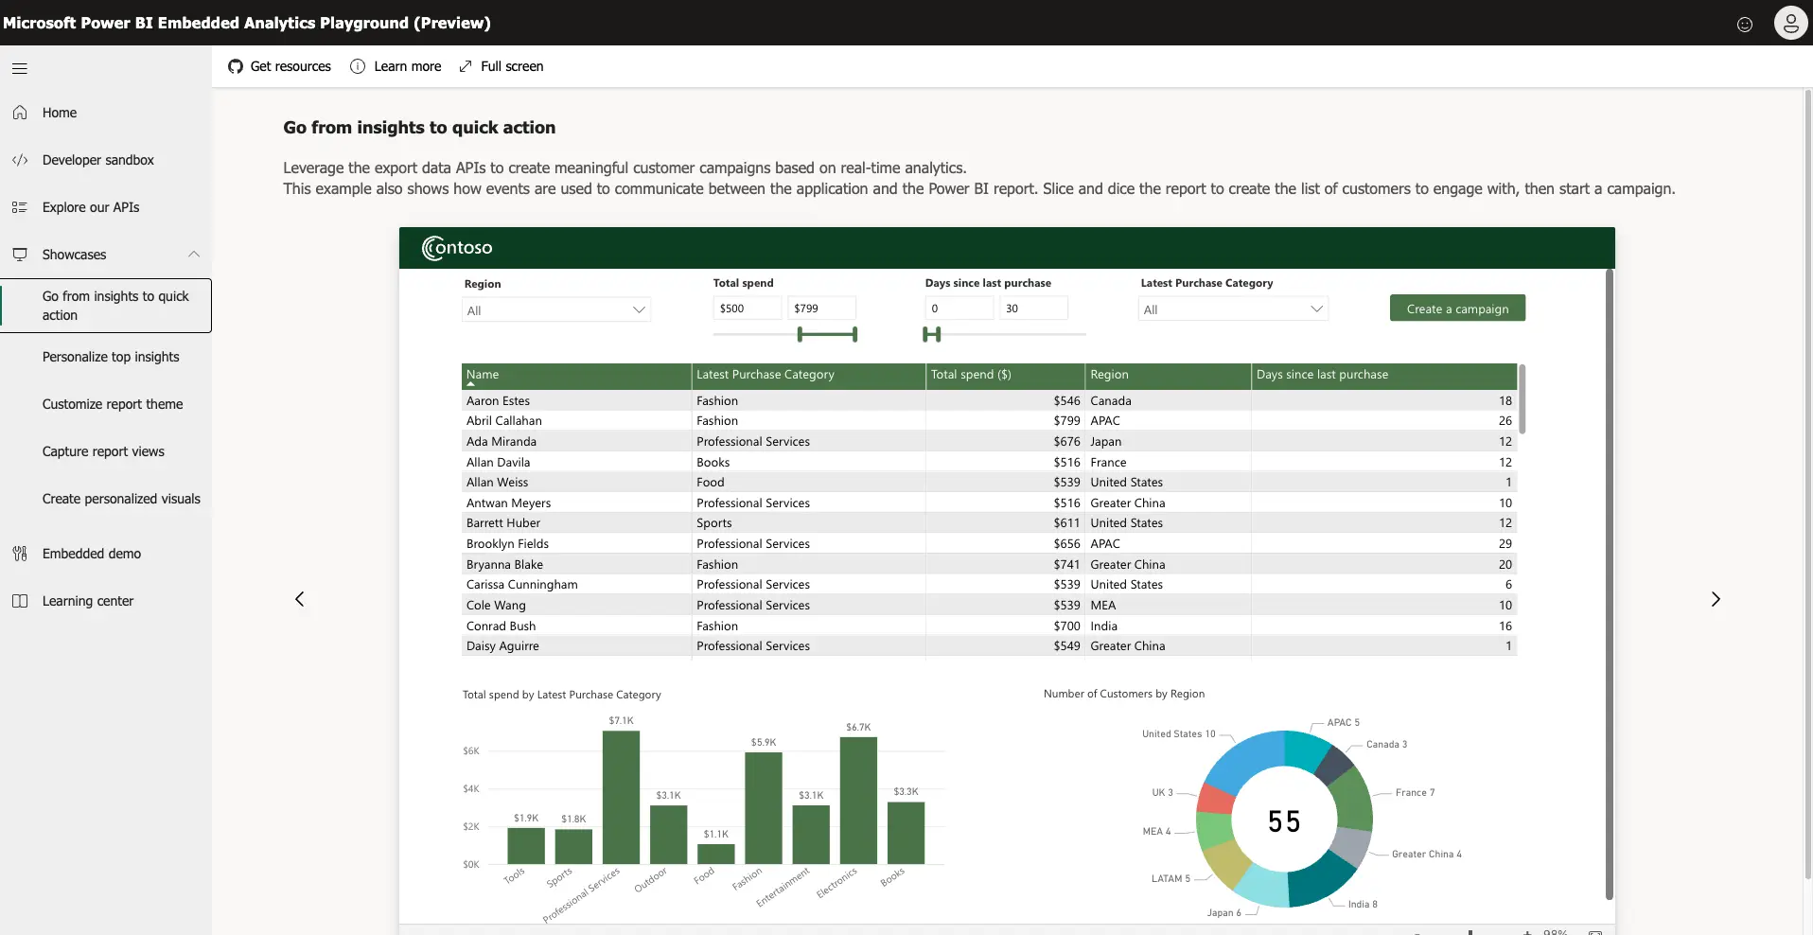Click the Contoso logo in report header
Viewport: 1813px width, 935px height.
point(457,248)
